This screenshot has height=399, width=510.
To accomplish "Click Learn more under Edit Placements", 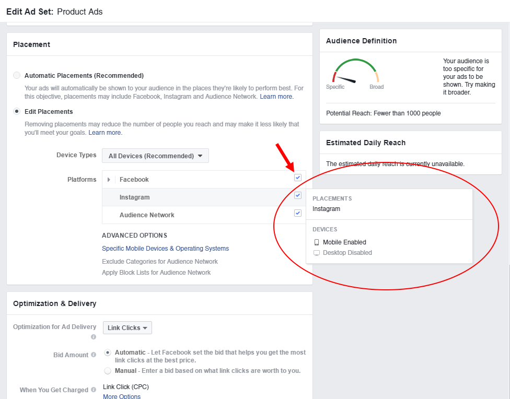I will point(105,133).
